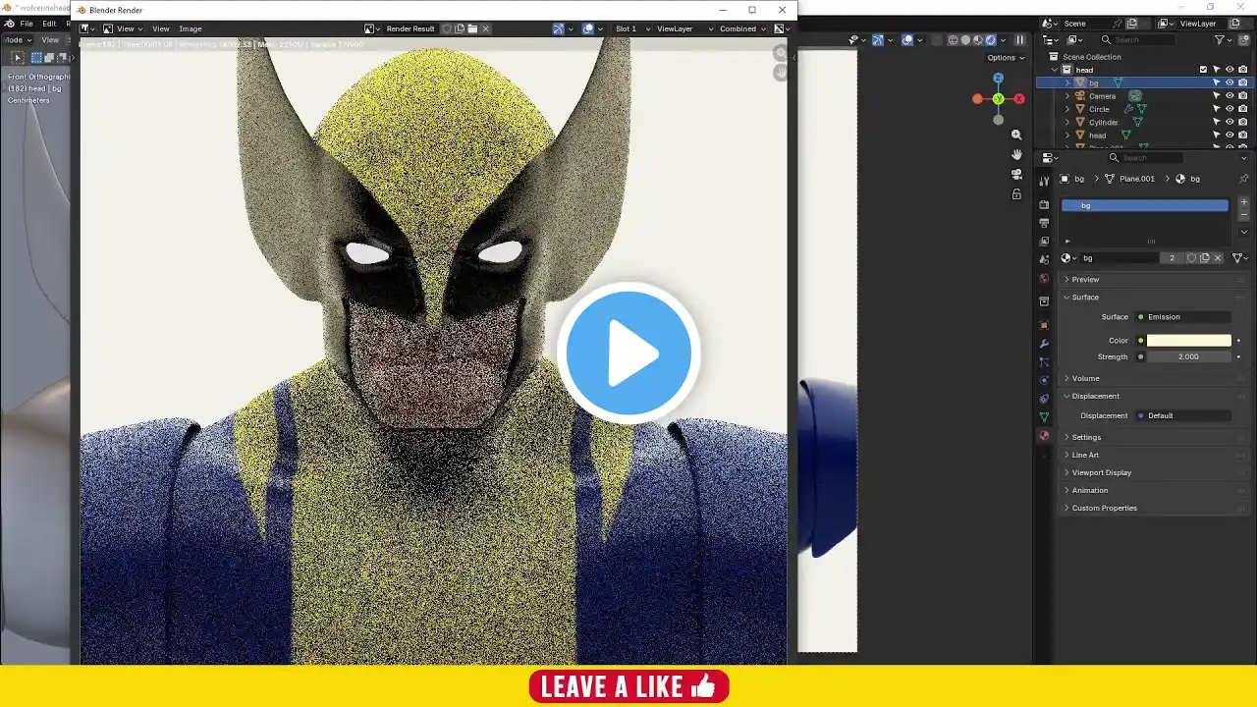
Task: Pause the viewport render preview
Action: (1019, 40)
